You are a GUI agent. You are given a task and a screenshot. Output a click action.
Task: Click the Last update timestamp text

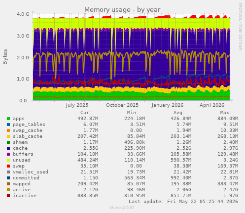[x=183, y=202]
